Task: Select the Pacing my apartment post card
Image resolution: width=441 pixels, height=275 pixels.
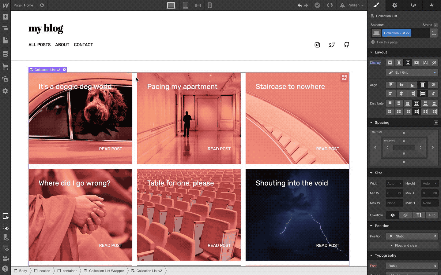Action: (189, 118)
